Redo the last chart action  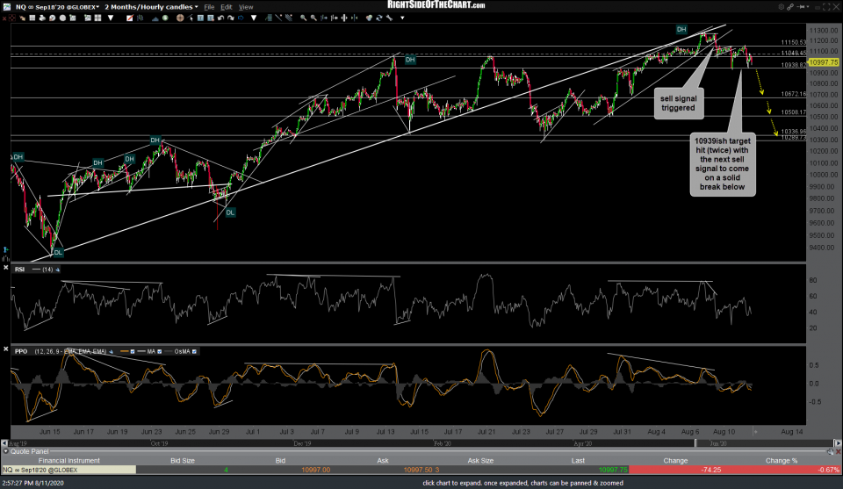(231, 18)
